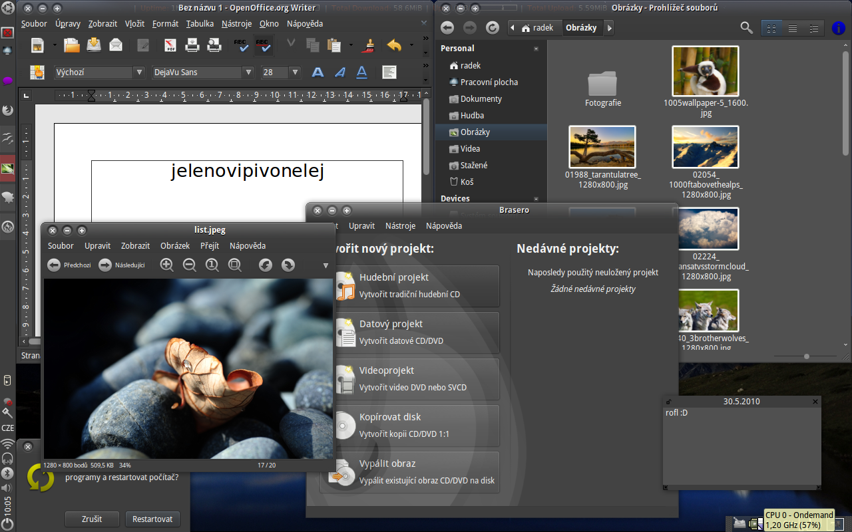The height and width of the screenshot is (532, 852).
Task: Reload the Obrázky folder view
Action: [x=492, y=28]
